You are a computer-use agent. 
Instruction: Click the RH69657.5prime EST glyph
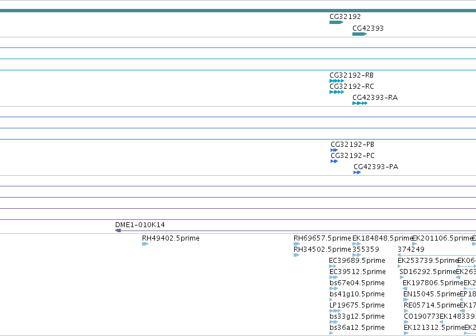(x=296, y=244)
